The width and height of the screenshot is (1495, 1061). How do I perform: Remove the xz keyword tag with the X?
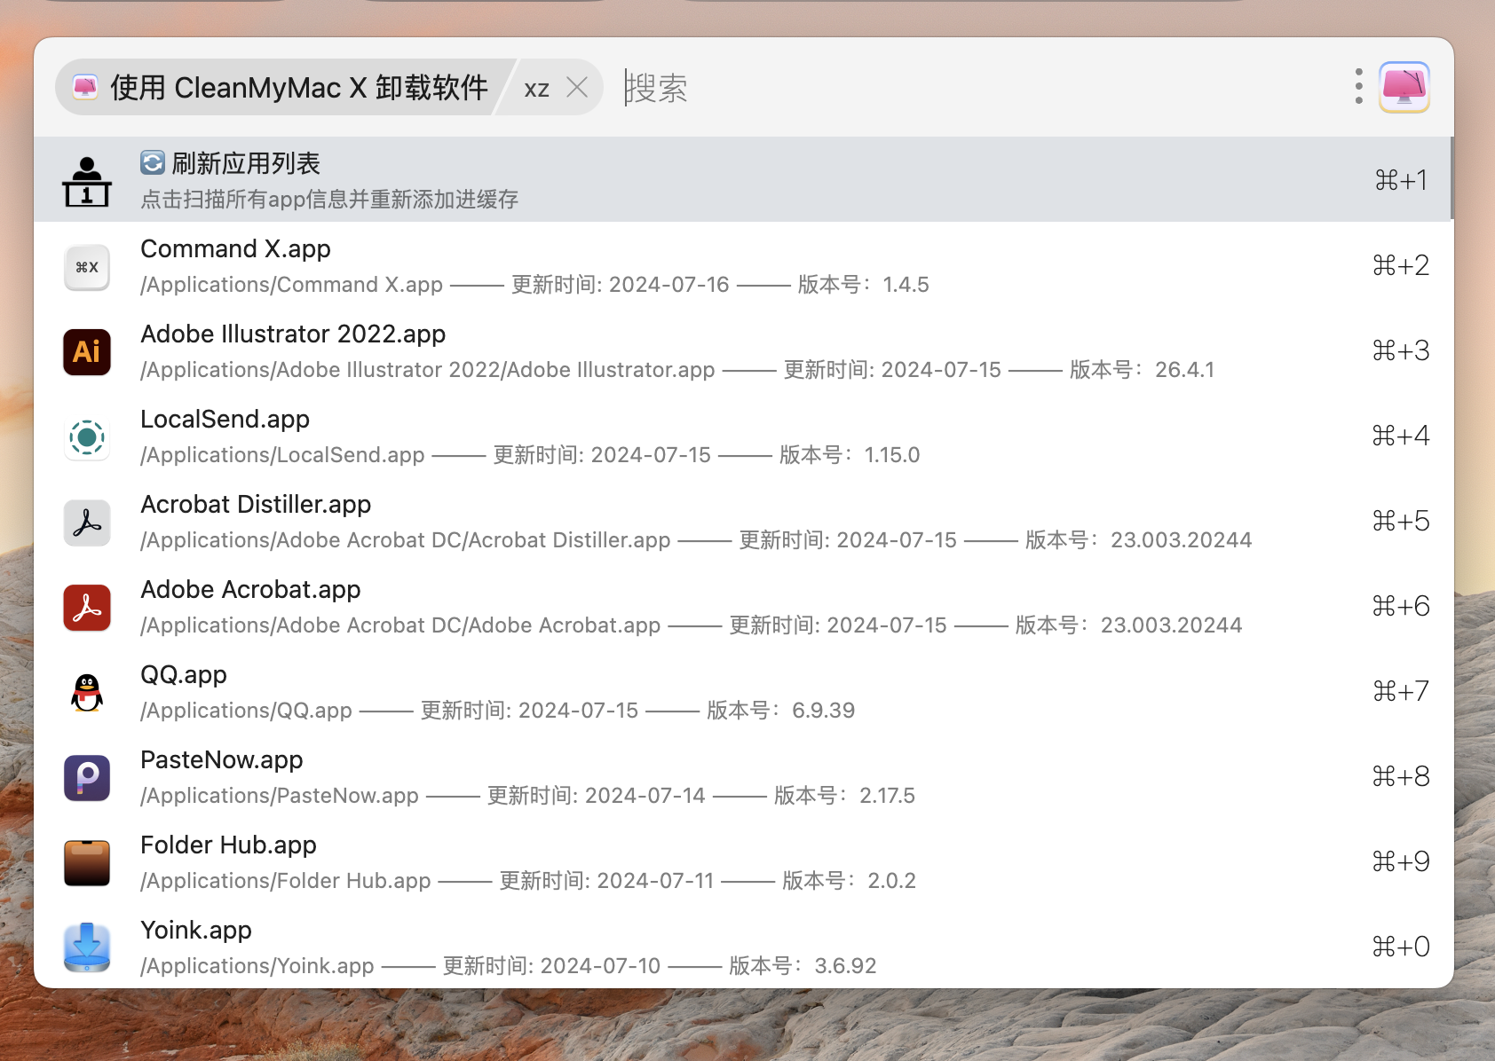(x=577, y=87)
